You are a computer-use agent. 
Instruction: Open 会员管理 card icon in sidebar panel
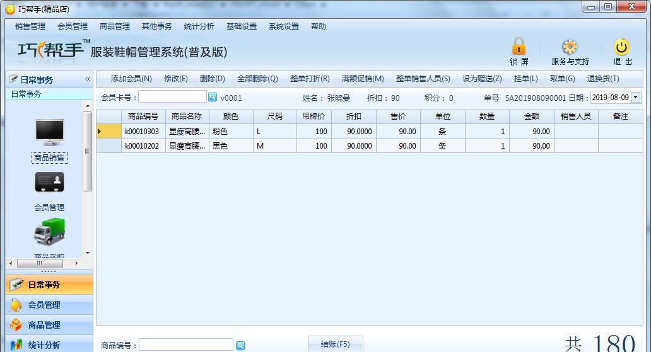tap(50, 183)
